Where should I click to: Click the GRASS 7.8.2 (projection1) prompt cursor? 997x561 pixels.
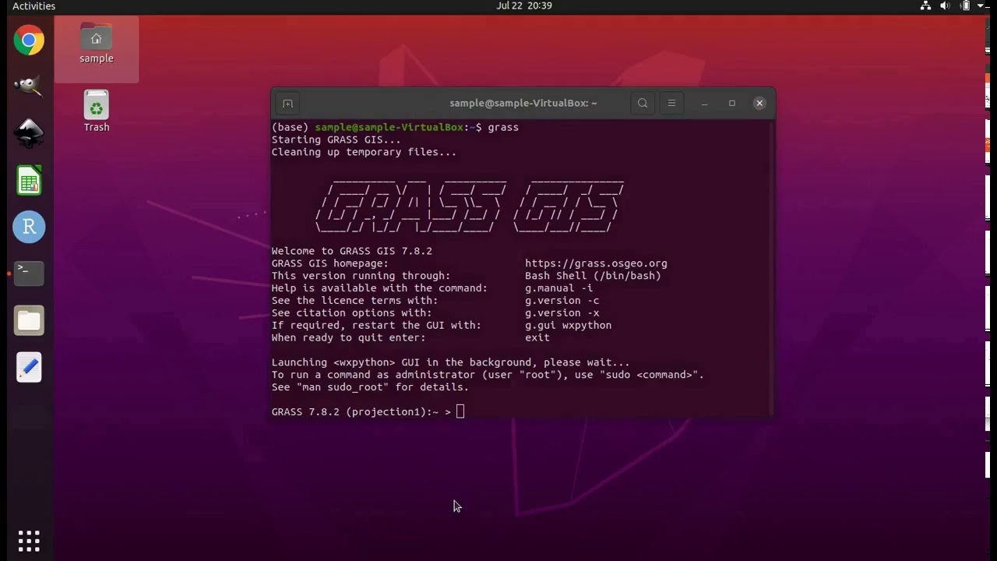coord(460,411)
